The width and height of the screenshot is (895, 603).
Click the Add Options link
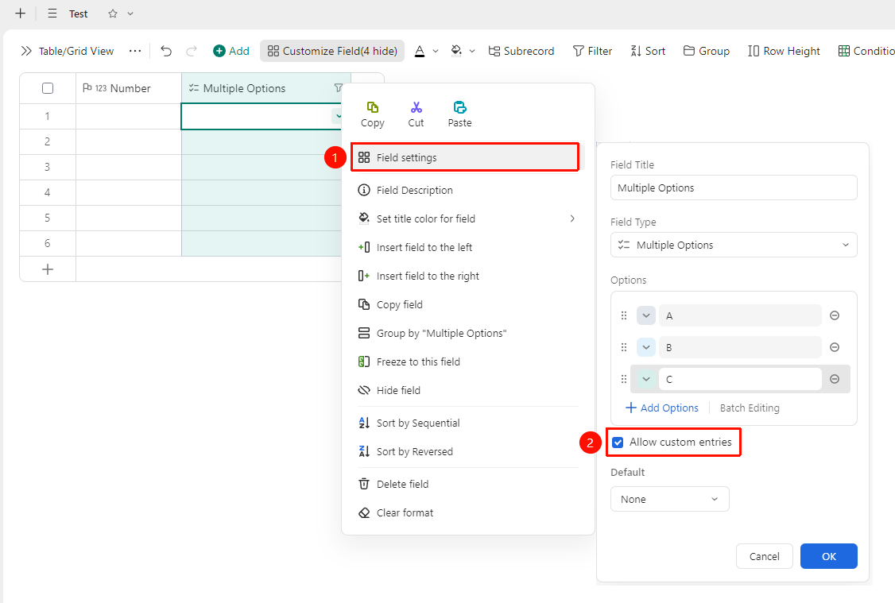(x=662, y=408)
